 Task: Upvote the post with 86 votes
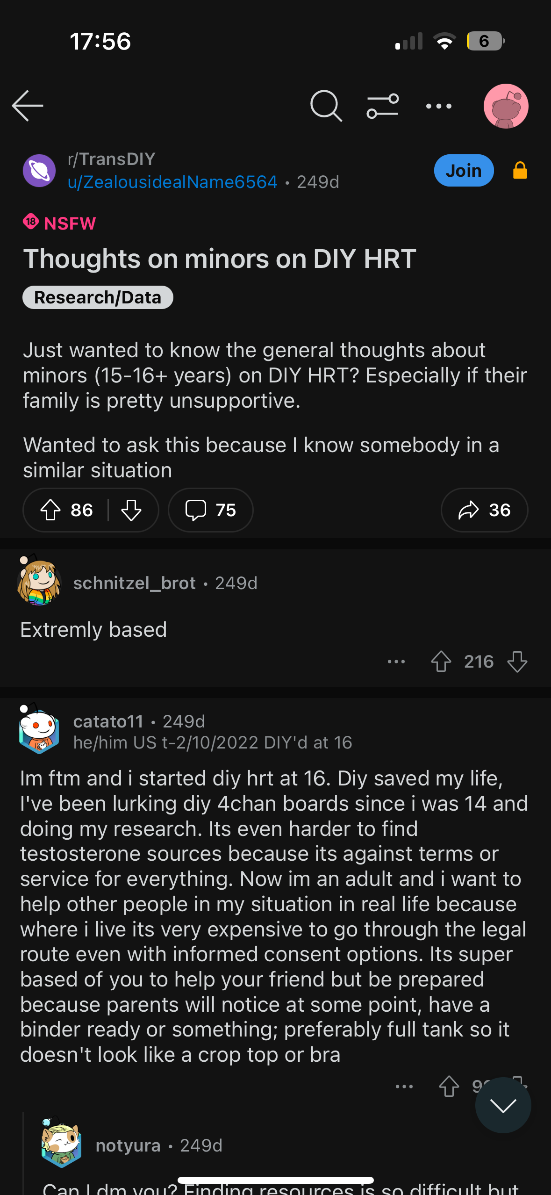(50, 510)
